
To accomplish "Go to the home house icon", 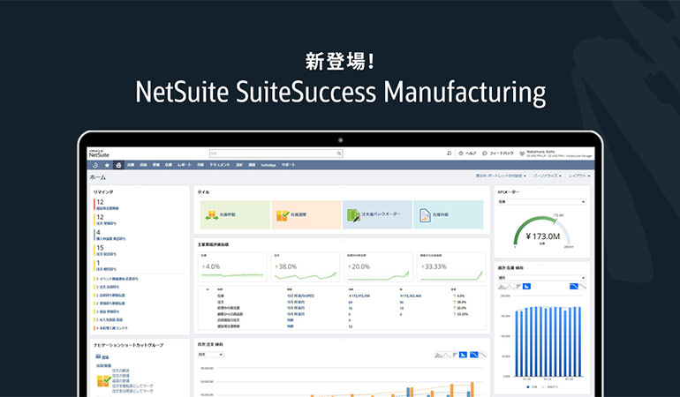I will coord(118,165).
